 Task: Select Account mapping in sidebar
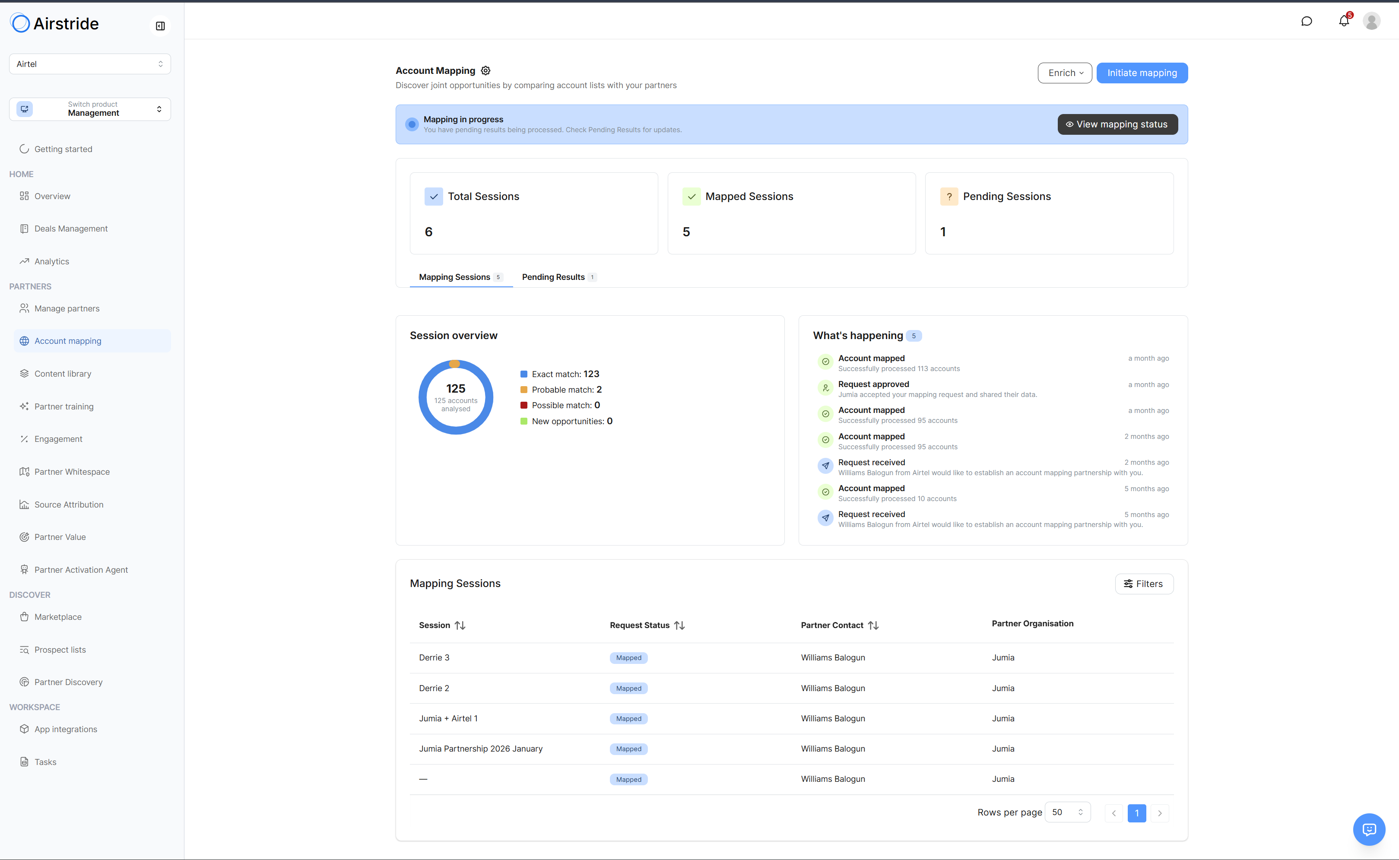tap(92, 341)
